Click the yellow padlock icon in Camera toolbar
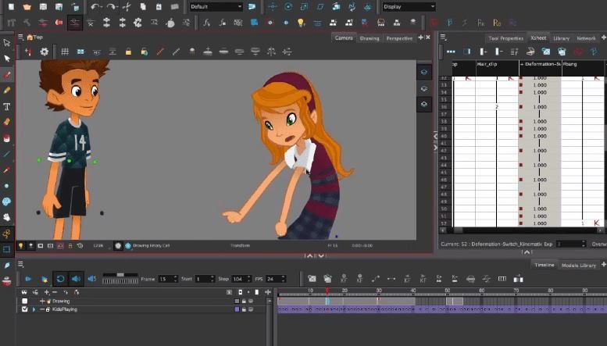 [x=128, y=52]
